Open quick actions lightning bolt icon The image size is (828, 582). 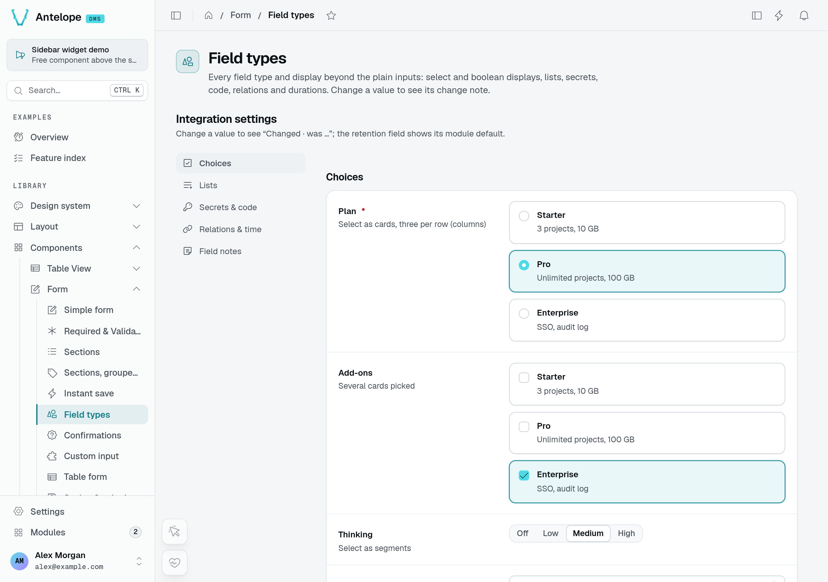(x=779, y=15)
